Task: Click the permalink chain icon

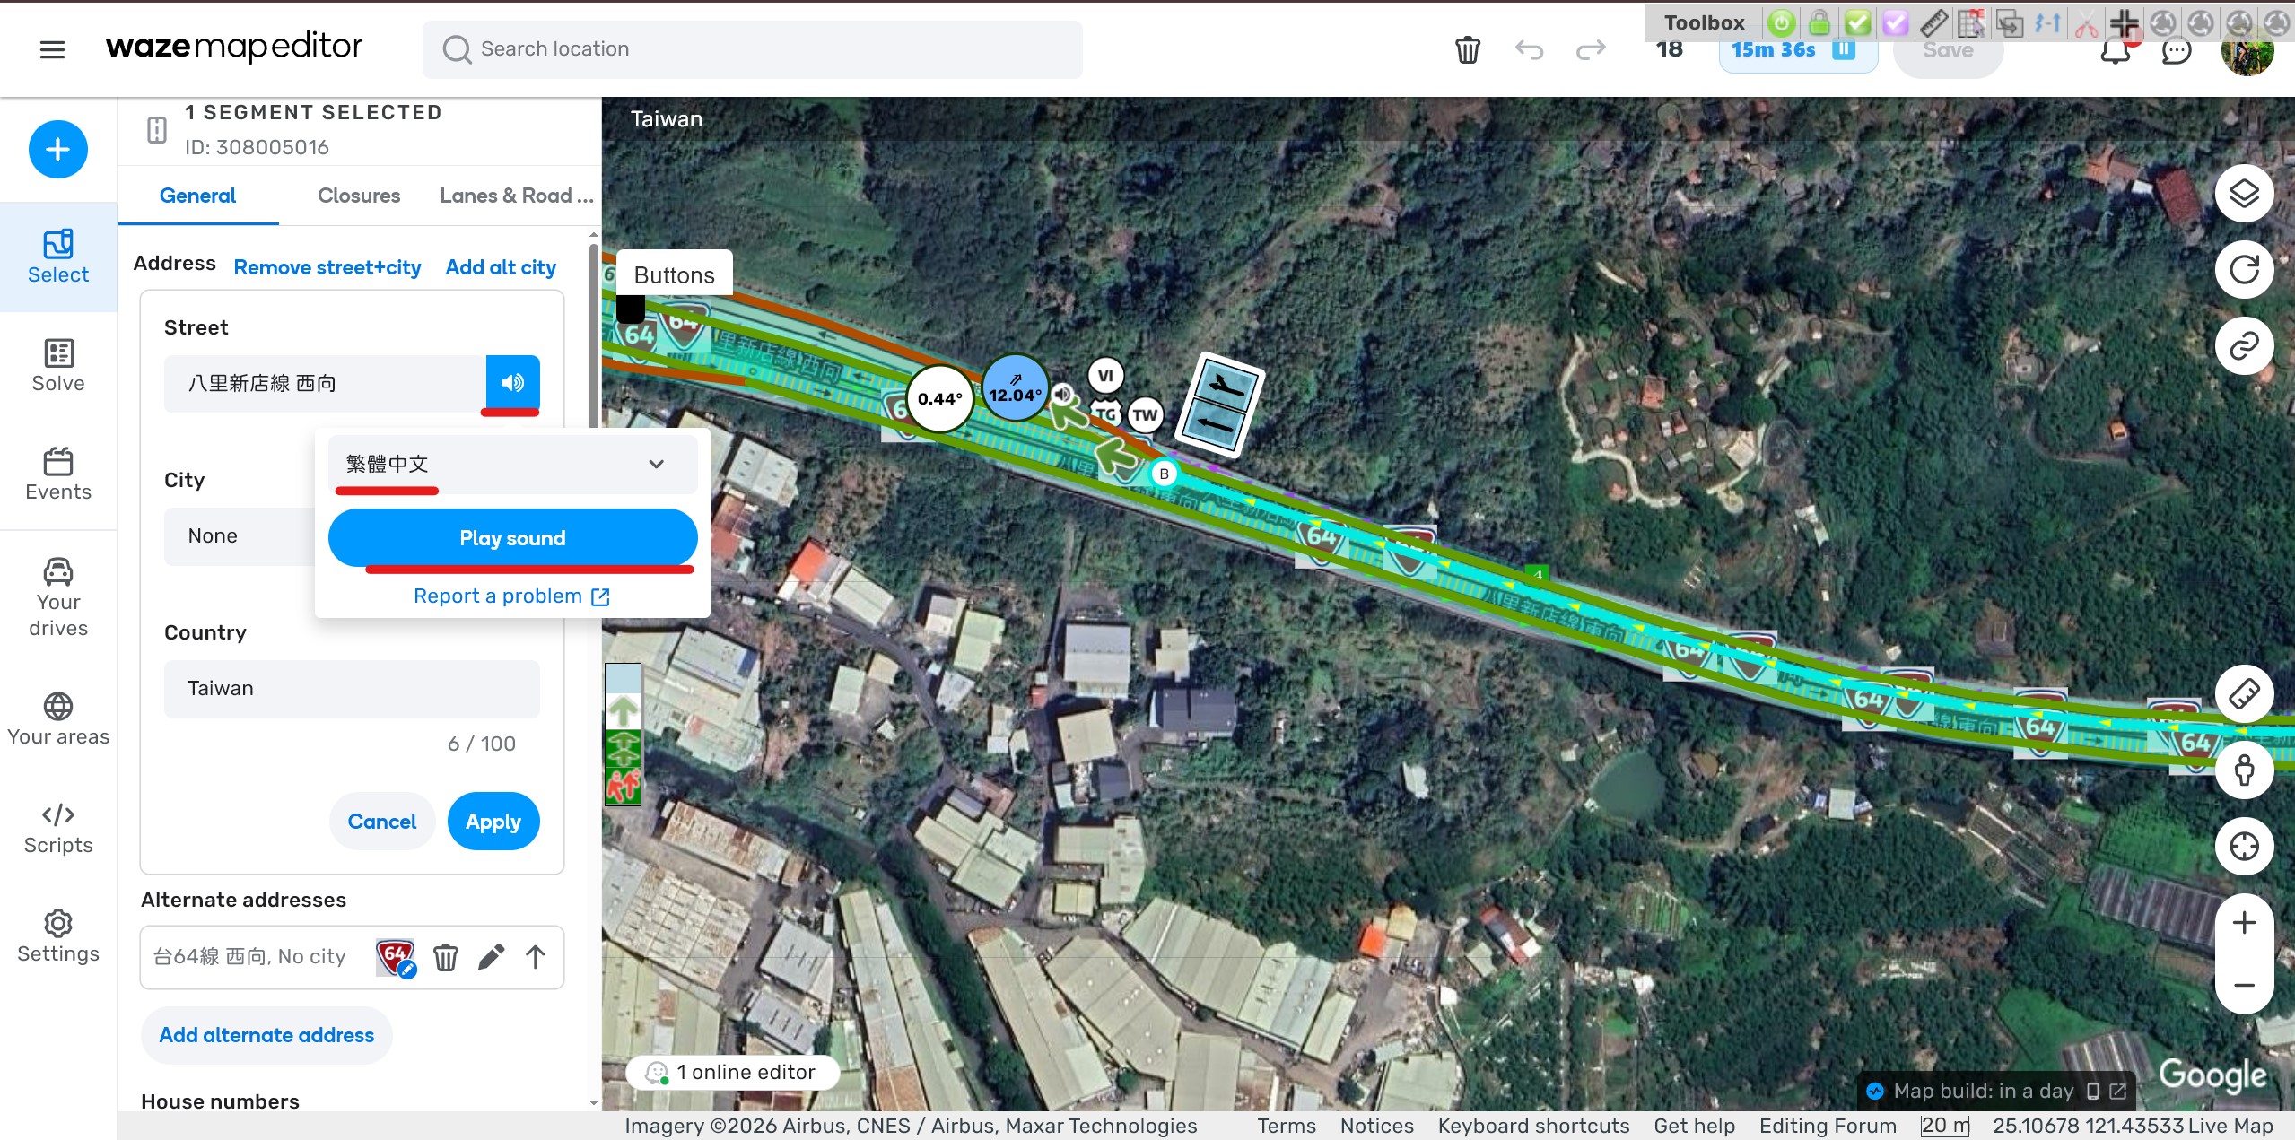Action: [2243, 345]
